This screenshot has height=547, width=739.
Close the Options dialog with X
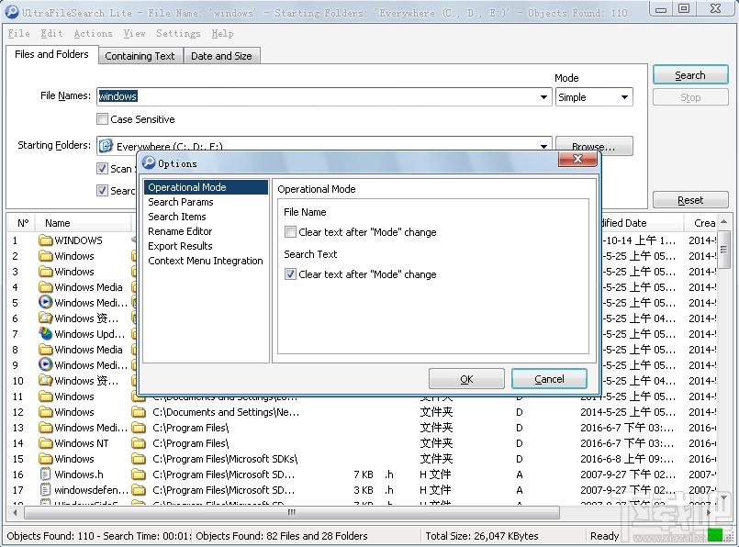click(x=577, y=160)
